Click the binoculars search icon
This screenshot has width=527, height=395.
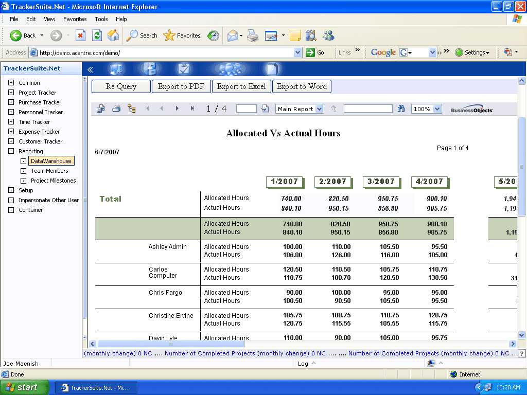(x=401, y=109)
